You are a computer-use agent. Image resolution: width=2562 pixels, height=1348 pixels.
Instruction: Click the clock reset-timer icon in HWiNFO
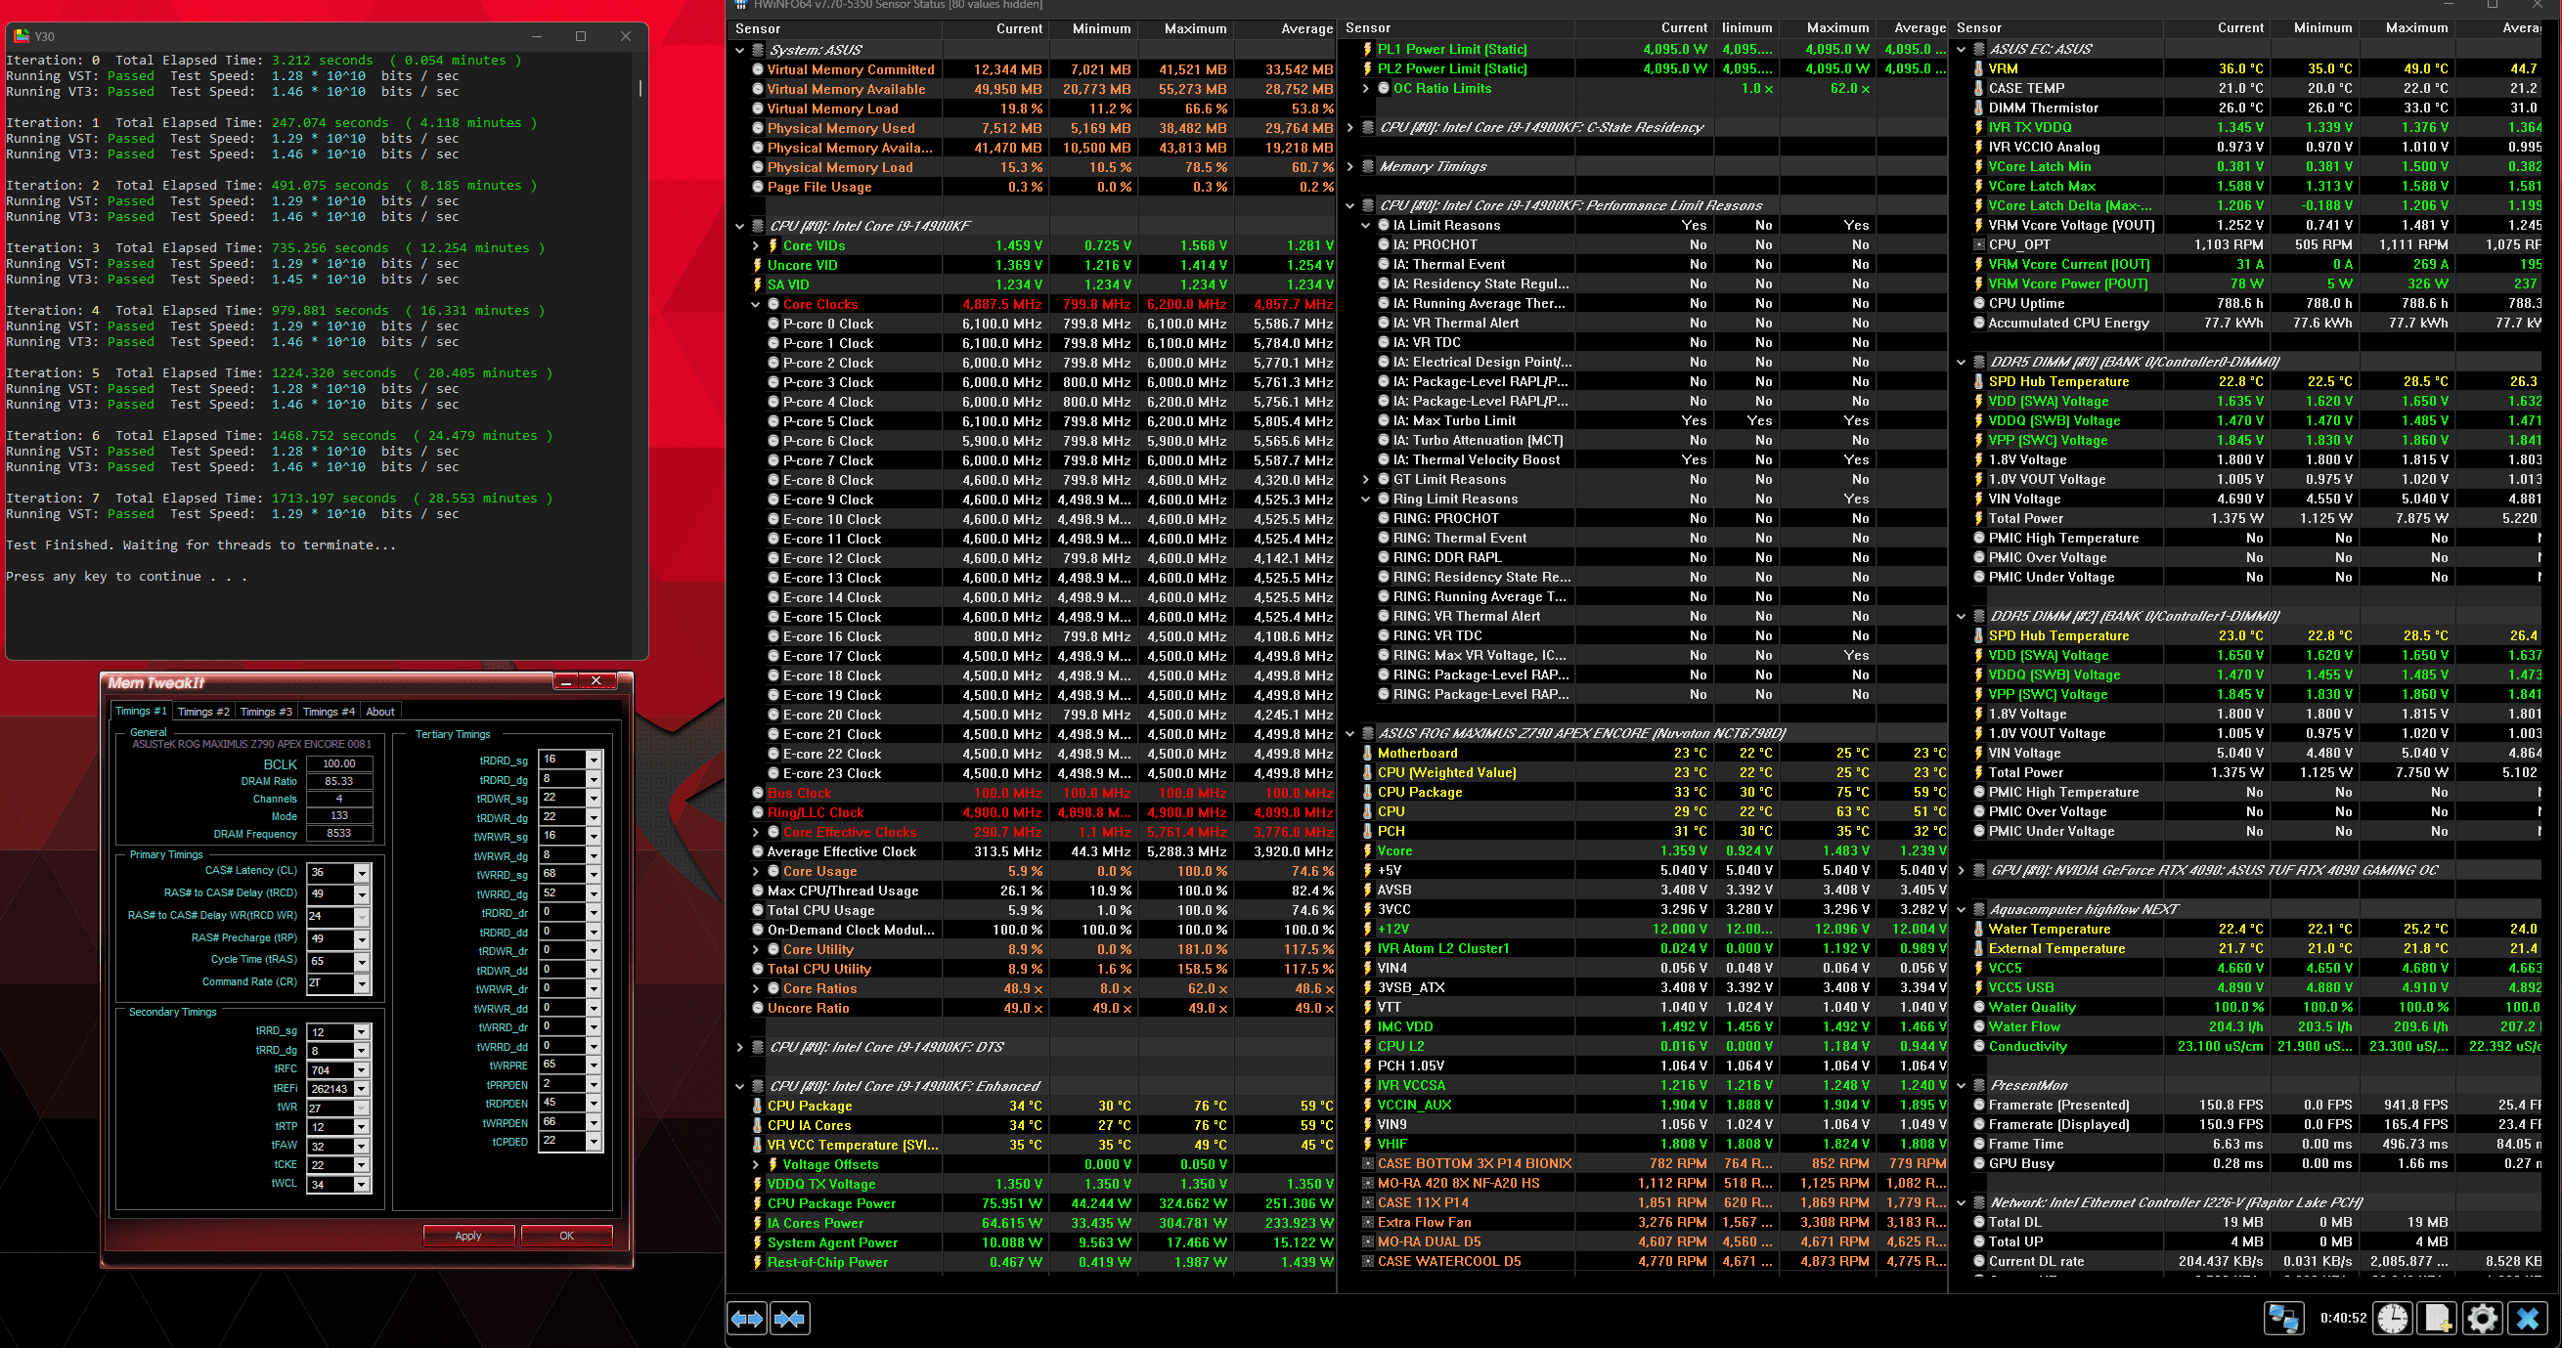point(2392,1318)
